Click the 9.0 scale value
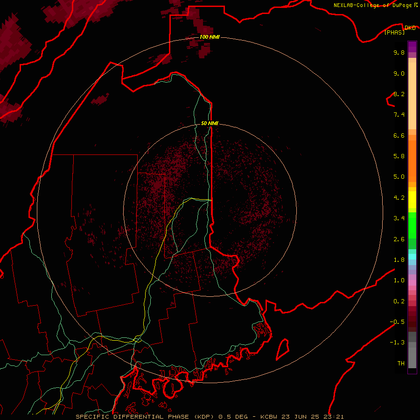 tap(399, 73)
